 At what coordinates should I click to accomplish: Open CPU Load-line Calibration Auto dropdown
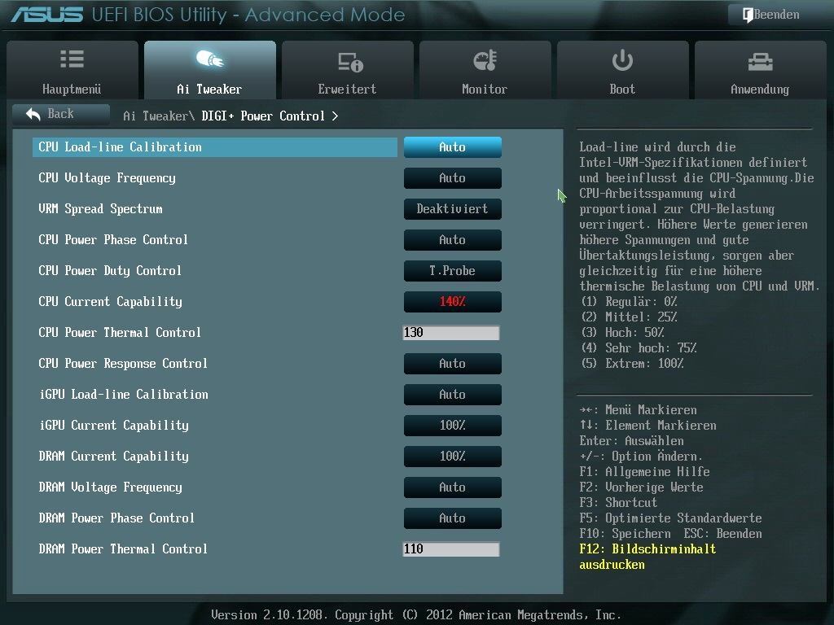452,147
